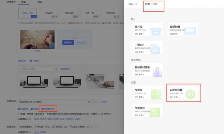Choose the 320x402 size tab
This screenshot has width=224, height=134.
click(48, 13)
